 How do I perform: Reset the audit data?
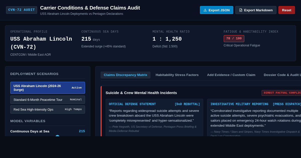pos(287,10)
